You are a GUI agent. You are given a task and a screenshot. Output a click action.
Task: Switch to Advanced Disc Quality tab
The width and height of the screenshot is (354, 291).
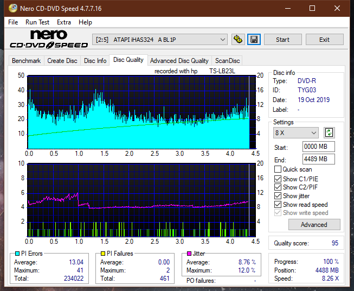pos(179,61)
